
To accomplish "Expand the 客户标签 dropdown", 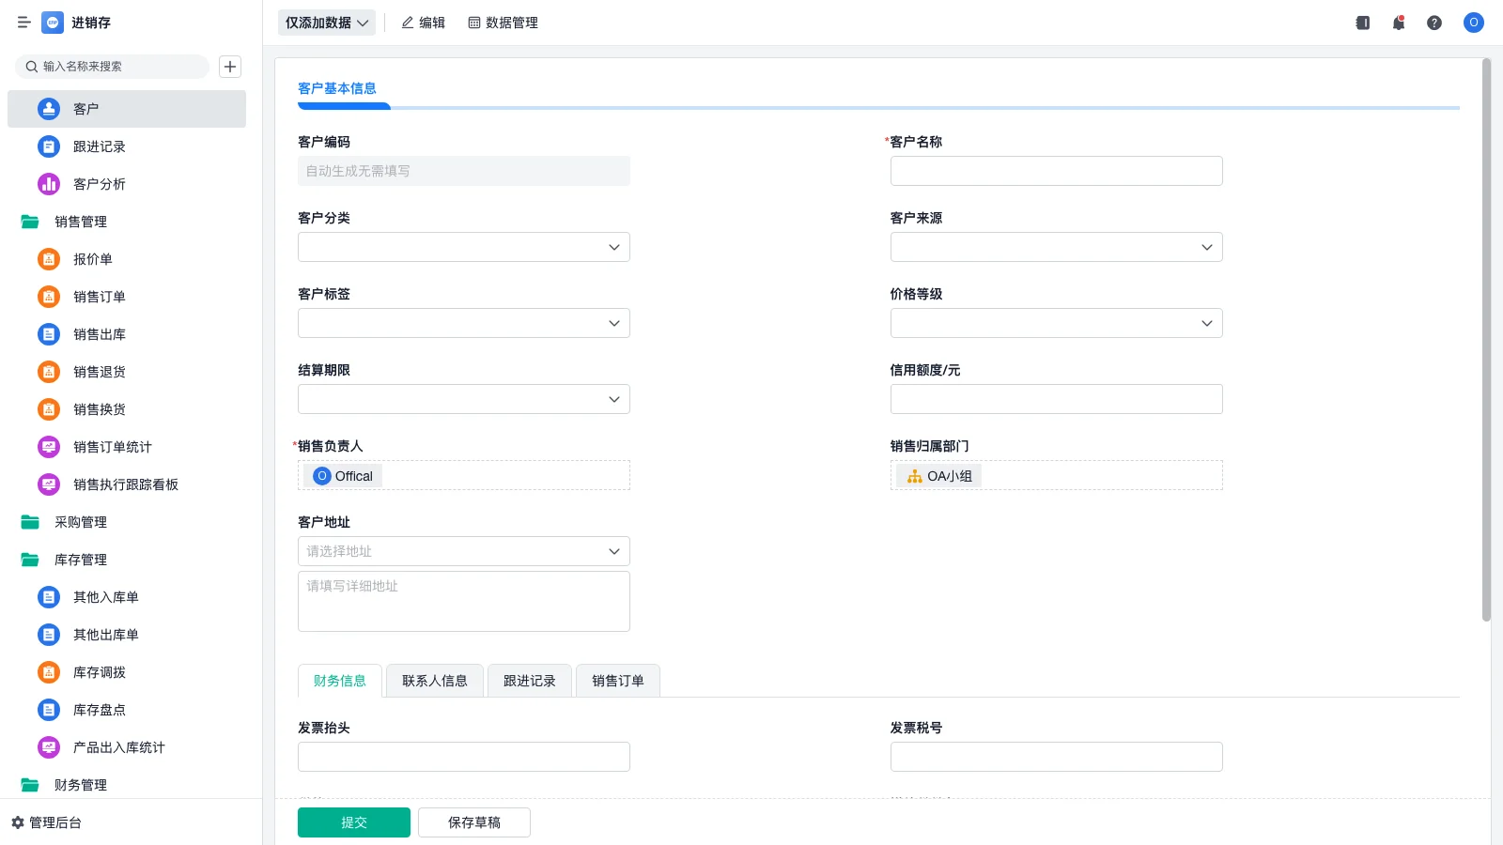I will [464, 323].
